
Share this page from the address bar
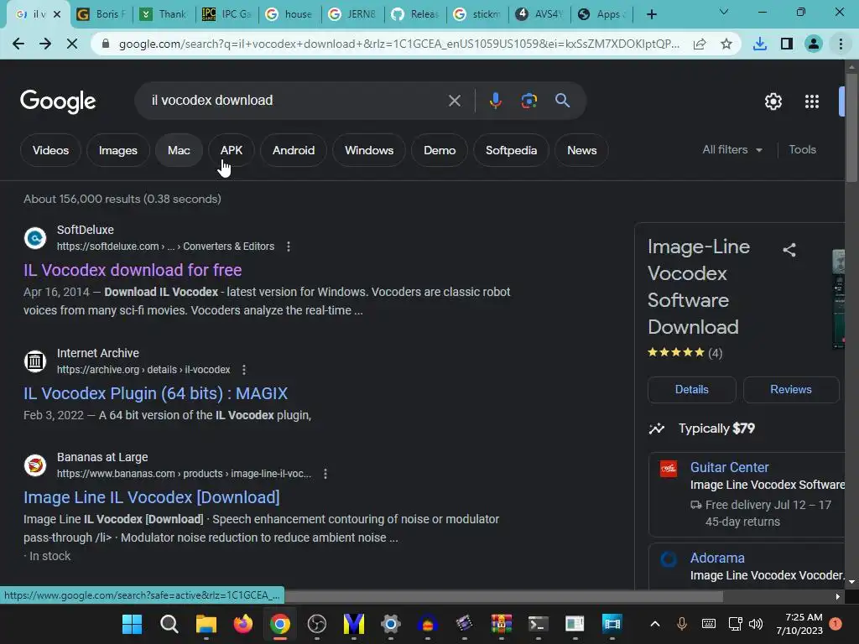[700, 44]
